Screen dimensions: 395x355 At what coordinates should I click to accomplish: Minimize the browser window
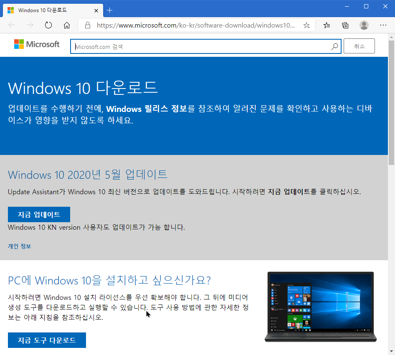[x=347, y=7]
